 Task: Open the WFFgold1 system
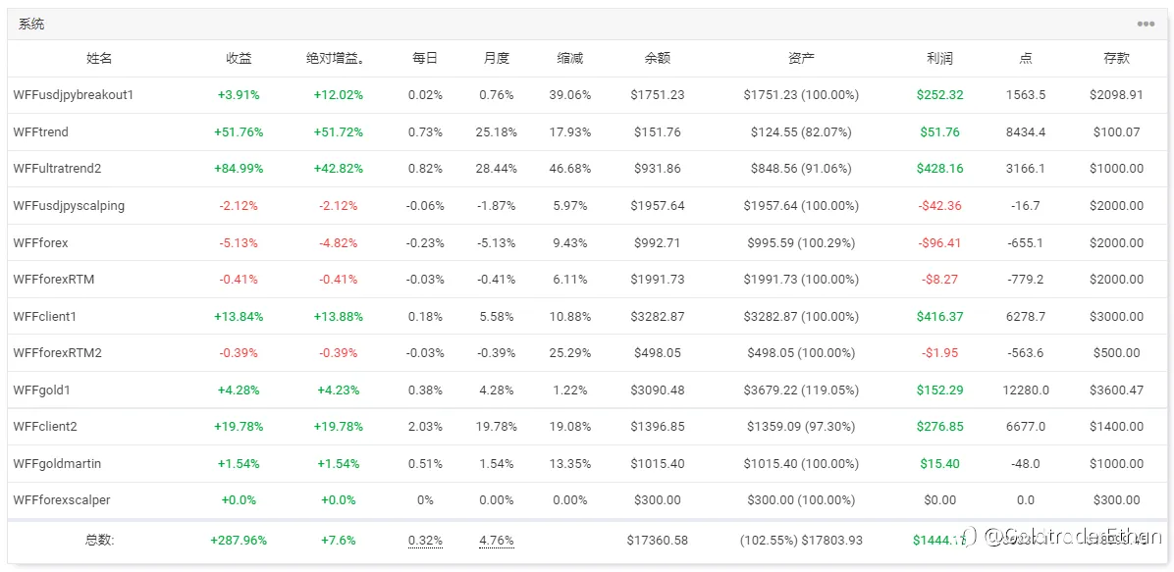pos(42,390)
